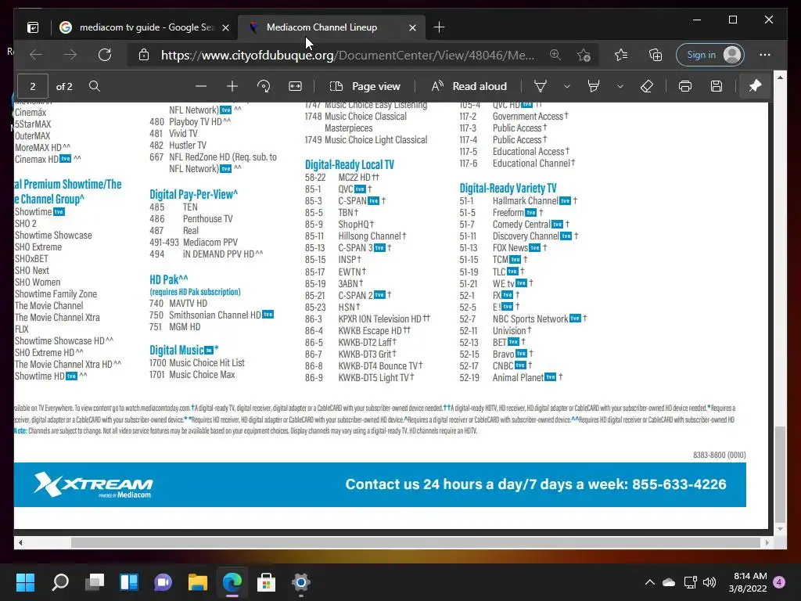Click KPXR ION Television HD listing
801x601 pixels.
368,319
